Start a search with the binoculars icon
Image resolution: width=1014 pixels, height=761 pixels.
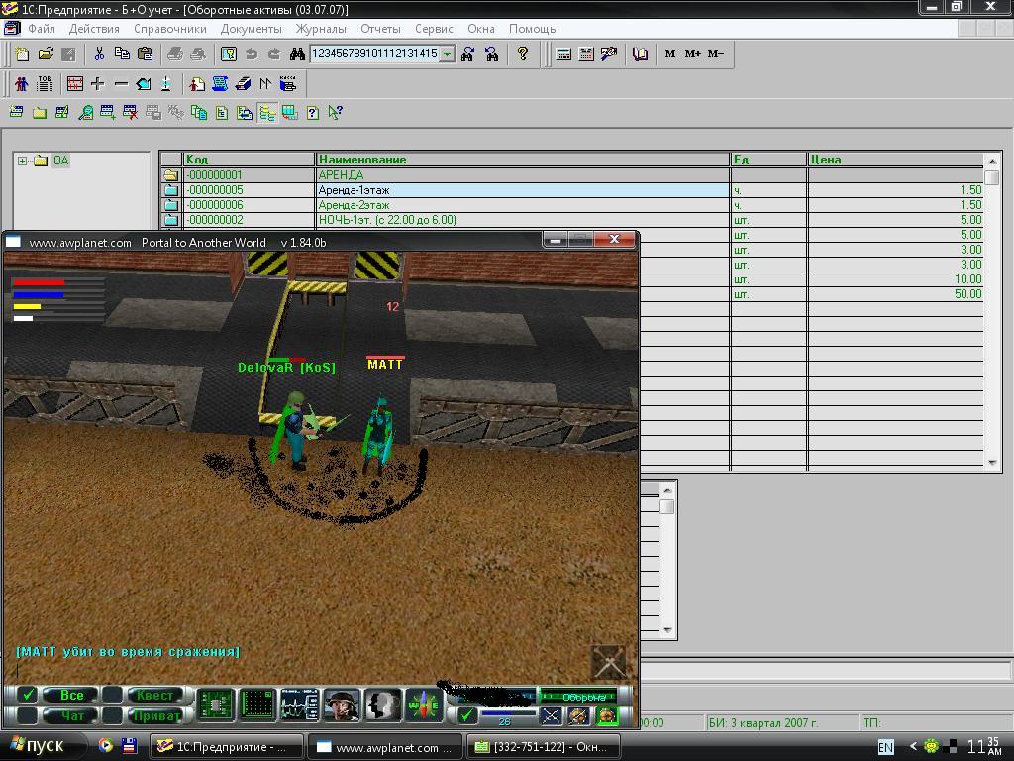297,54
